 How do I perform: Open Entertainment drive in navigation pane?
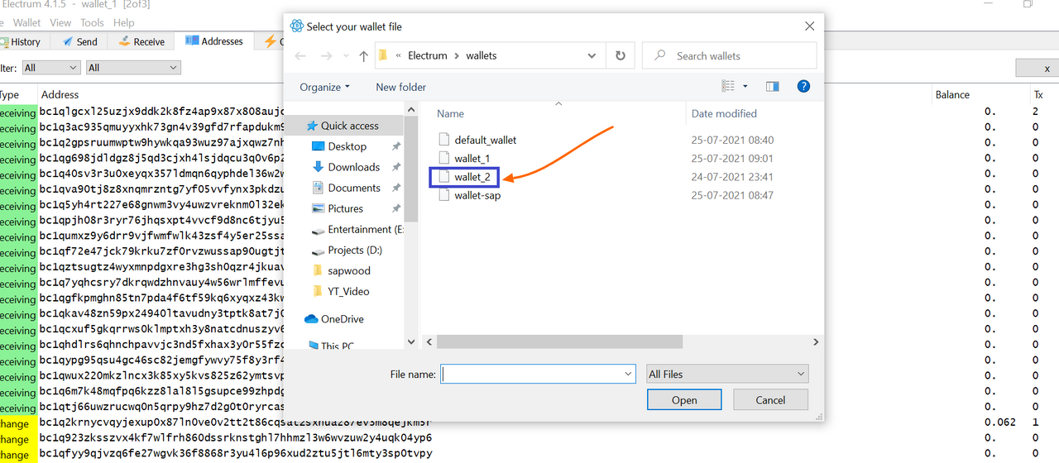point(357,229)
